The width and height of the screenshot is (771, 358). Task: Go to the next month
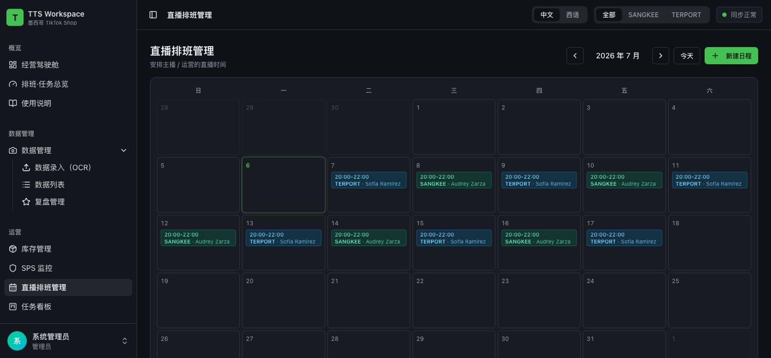point(661,56)
